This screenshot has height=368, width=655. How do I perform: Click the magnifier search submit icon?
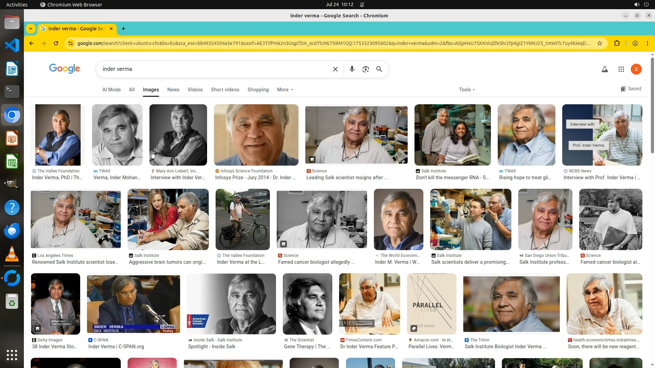(379, 69)
